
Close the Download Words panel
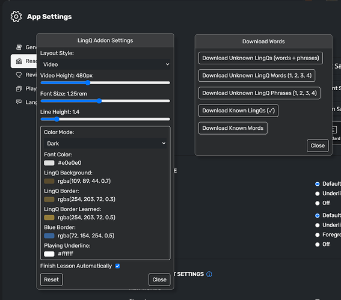318,145
